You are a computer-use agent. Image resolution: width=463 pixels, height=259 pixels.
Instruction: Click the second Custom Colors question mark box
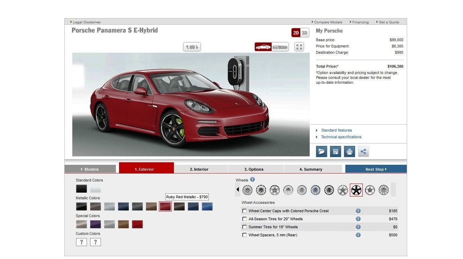95,242
